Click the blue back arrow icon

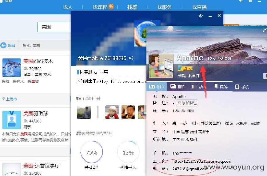[x=3, y=45]
